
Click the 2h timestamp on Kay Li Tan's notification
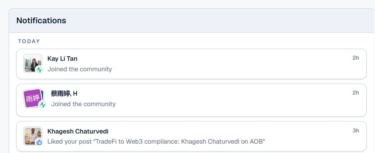(x=356, y=58)
